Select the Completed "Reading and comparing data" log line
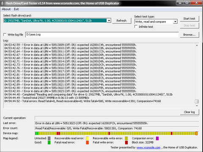The height and width of the screenshot is (152, 203). (88, 95)
